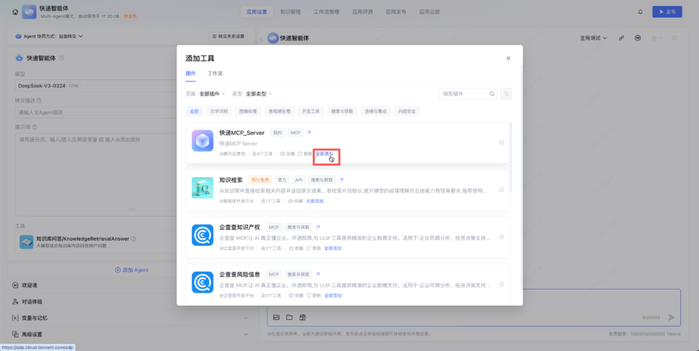699x351 pixels.
Task: Filter plugins by 内容安全 category
Action: point(407,111)
